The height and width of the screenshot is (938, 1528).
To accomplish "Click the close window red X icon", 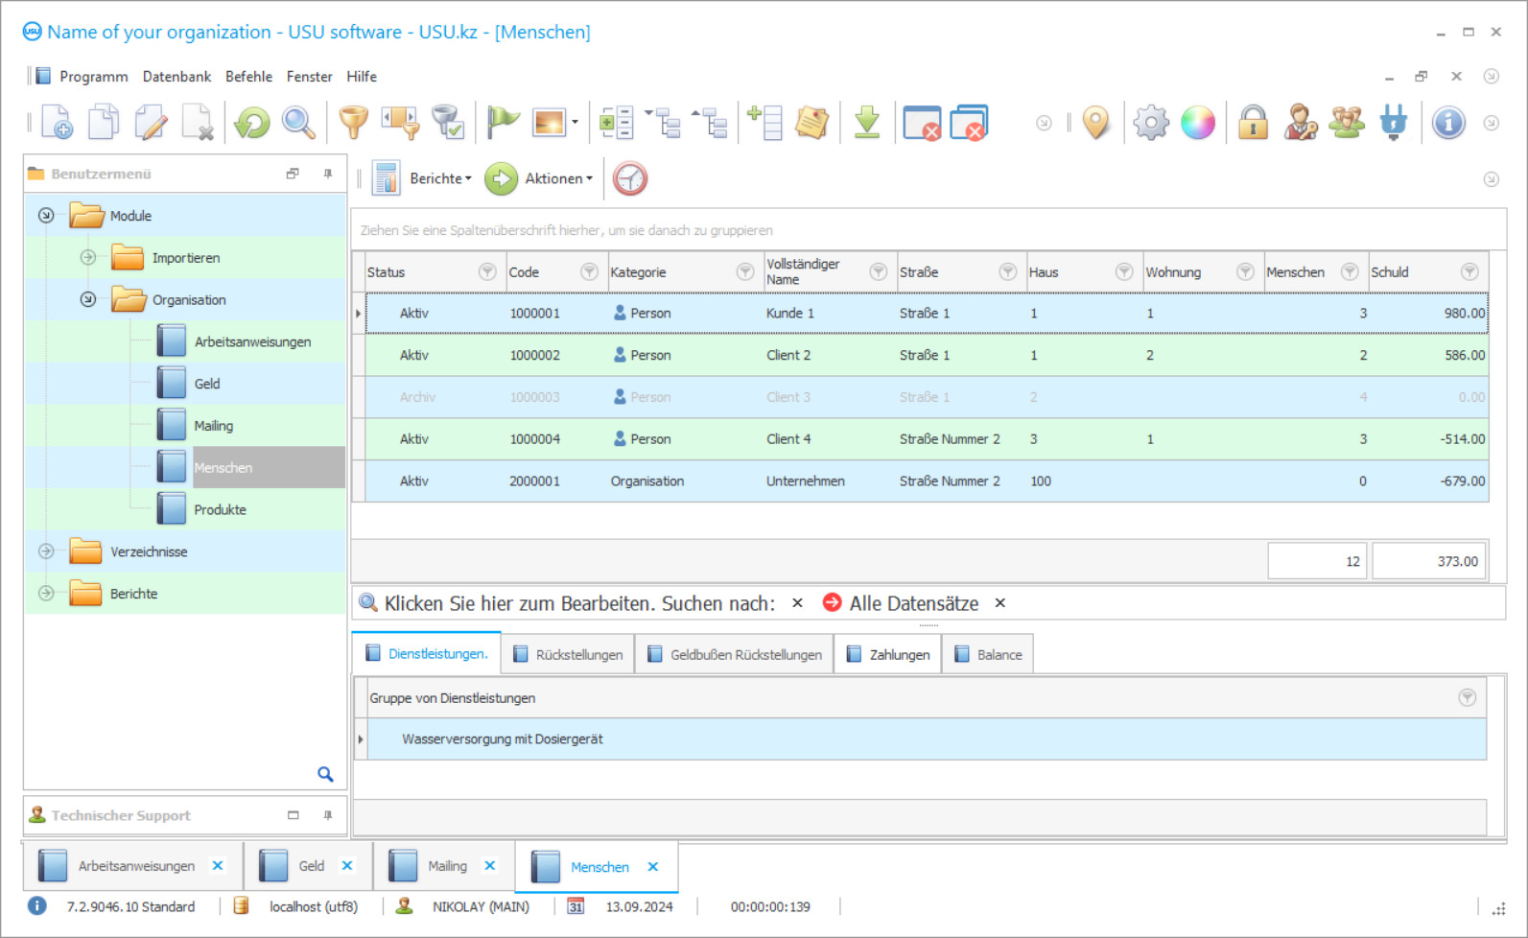I will [x=922, y=123].
